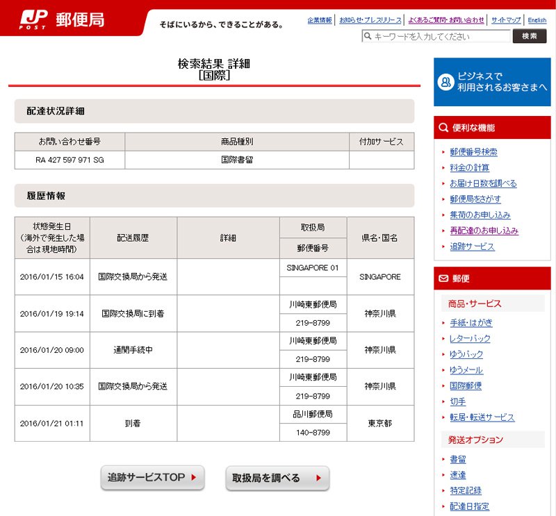The width and height of the screenshot is (556, 516).
Task: Click the 品川郵便局 office cell
Action: click(313, 415)
